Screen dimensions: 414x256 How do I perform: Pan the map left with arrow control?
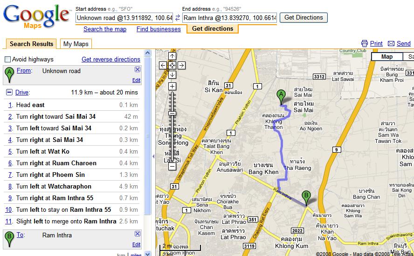163,65
